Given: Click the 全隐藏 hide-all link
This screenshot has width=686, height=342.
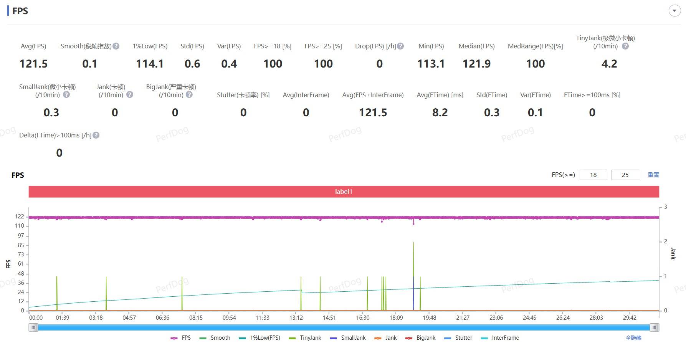Looking at the screenshot, I should (633, 338).
